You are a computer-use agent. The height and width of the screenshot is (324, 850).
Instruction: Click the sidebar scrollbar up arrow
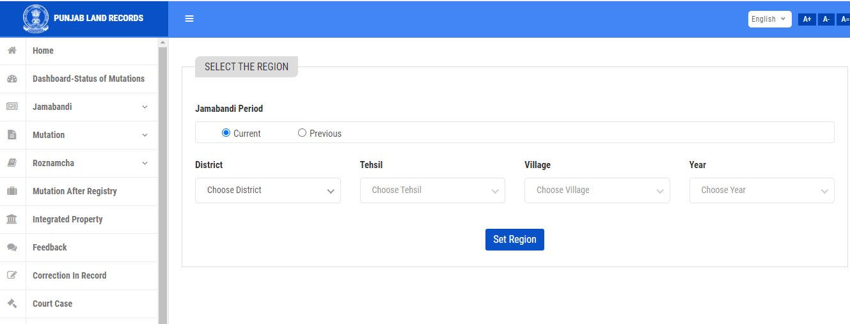pos(162,42)
